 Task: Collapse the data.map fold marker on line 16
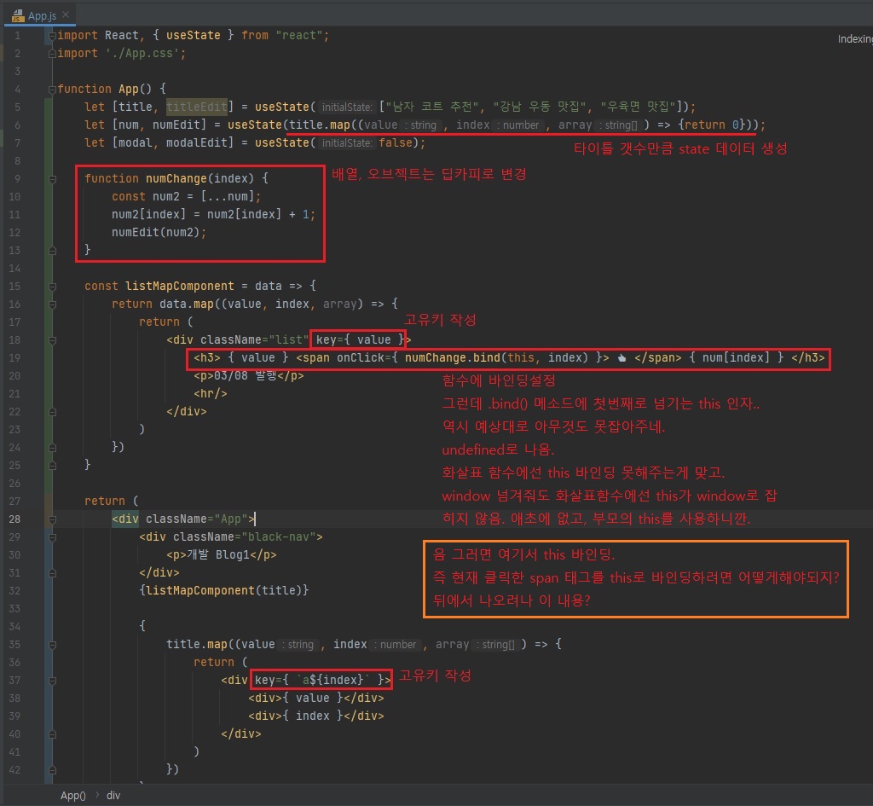(x=52, y=304)
